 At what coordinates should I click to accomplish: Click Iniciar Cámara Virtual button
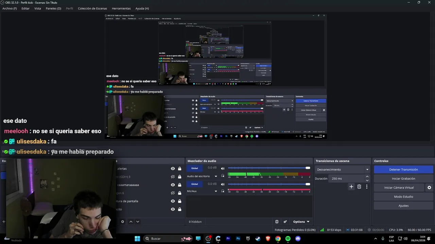tap(399, 187)
